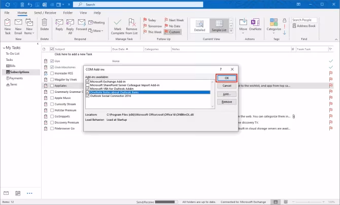This screenshot has height=205, width=340.
Task: Click the Undo icon in quick access toolbar
Action: click(x=30, y=5)
